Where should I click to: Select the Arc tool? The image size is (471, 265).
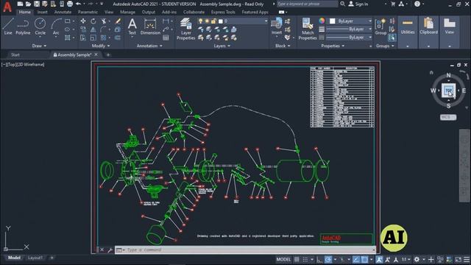tap(56, 26)
